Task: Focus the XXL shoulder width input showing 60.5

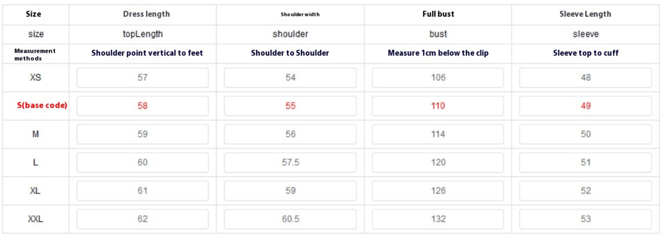Action: click(x=290, y=219)
